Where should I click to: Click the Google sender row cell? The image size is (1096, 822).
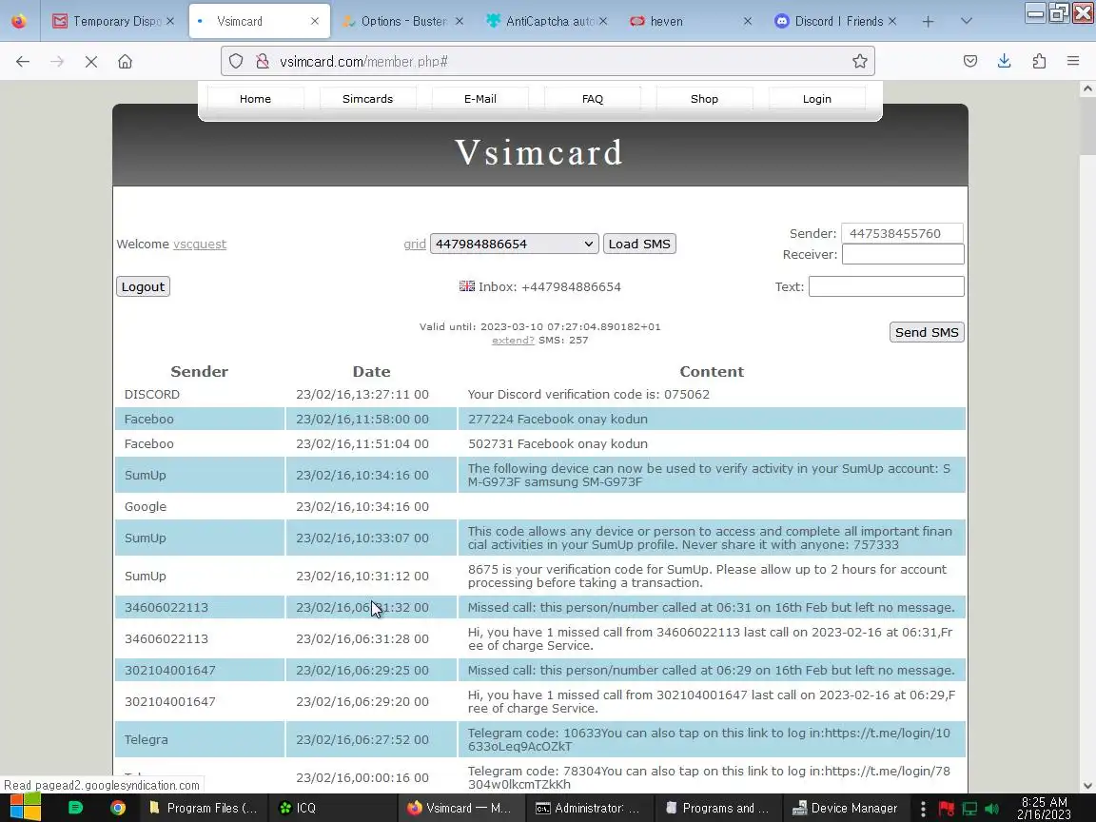[199, 507]
